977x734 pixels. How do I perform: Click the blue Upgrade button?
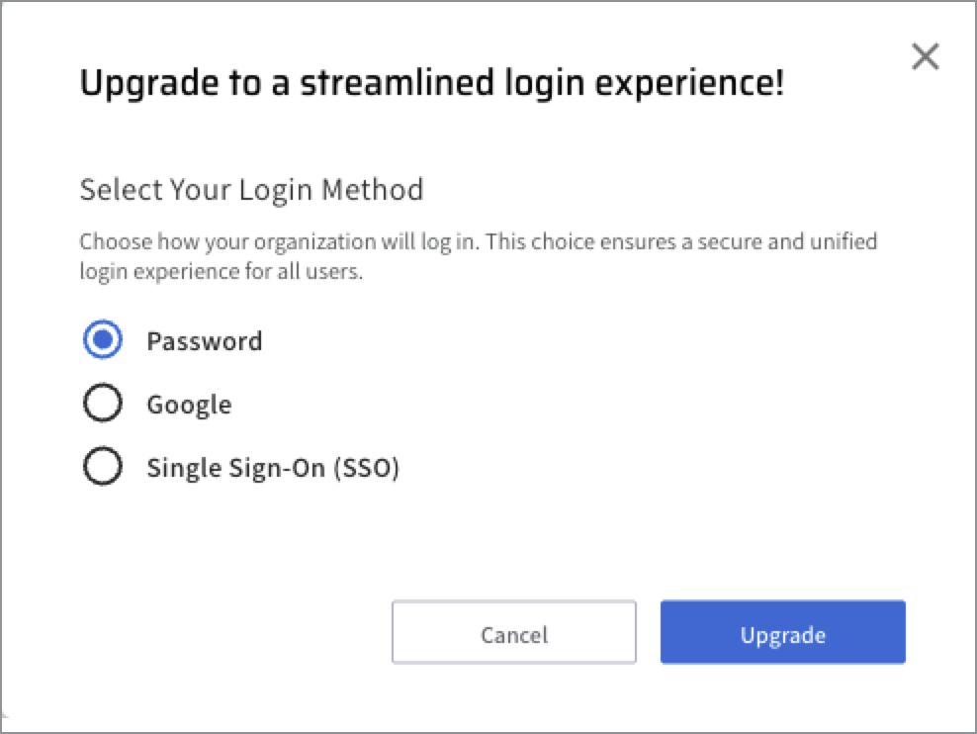(x=782, y=632)
